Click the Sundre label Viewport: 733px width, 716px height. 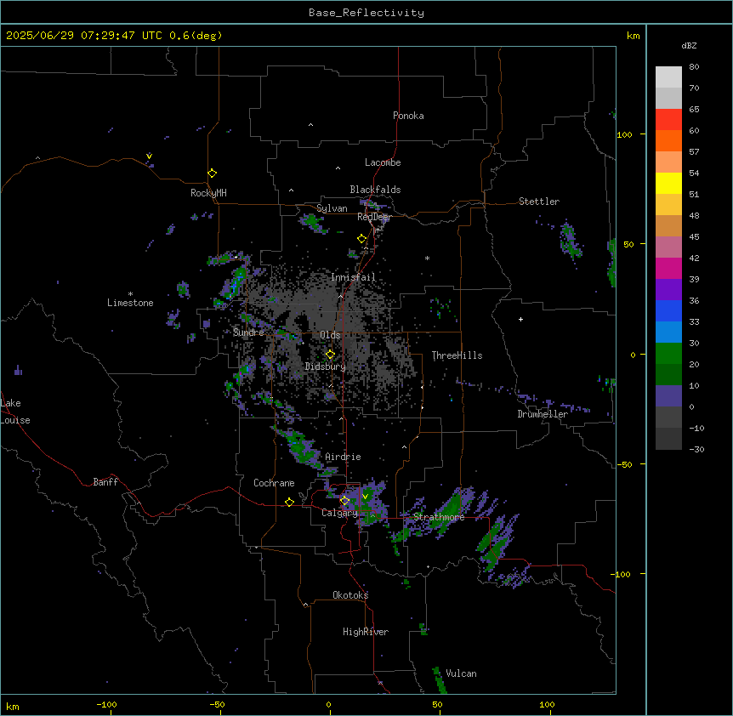point(248,332)
